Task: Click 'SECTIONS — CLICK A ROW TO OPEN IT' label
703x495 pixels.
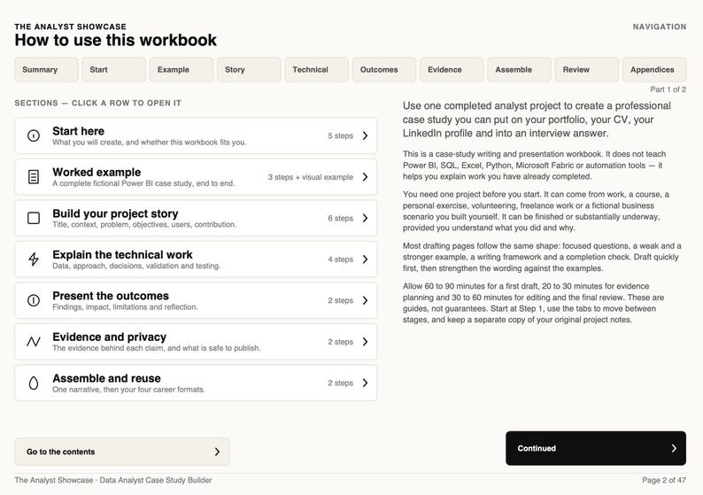Action: tap(97, 103)
